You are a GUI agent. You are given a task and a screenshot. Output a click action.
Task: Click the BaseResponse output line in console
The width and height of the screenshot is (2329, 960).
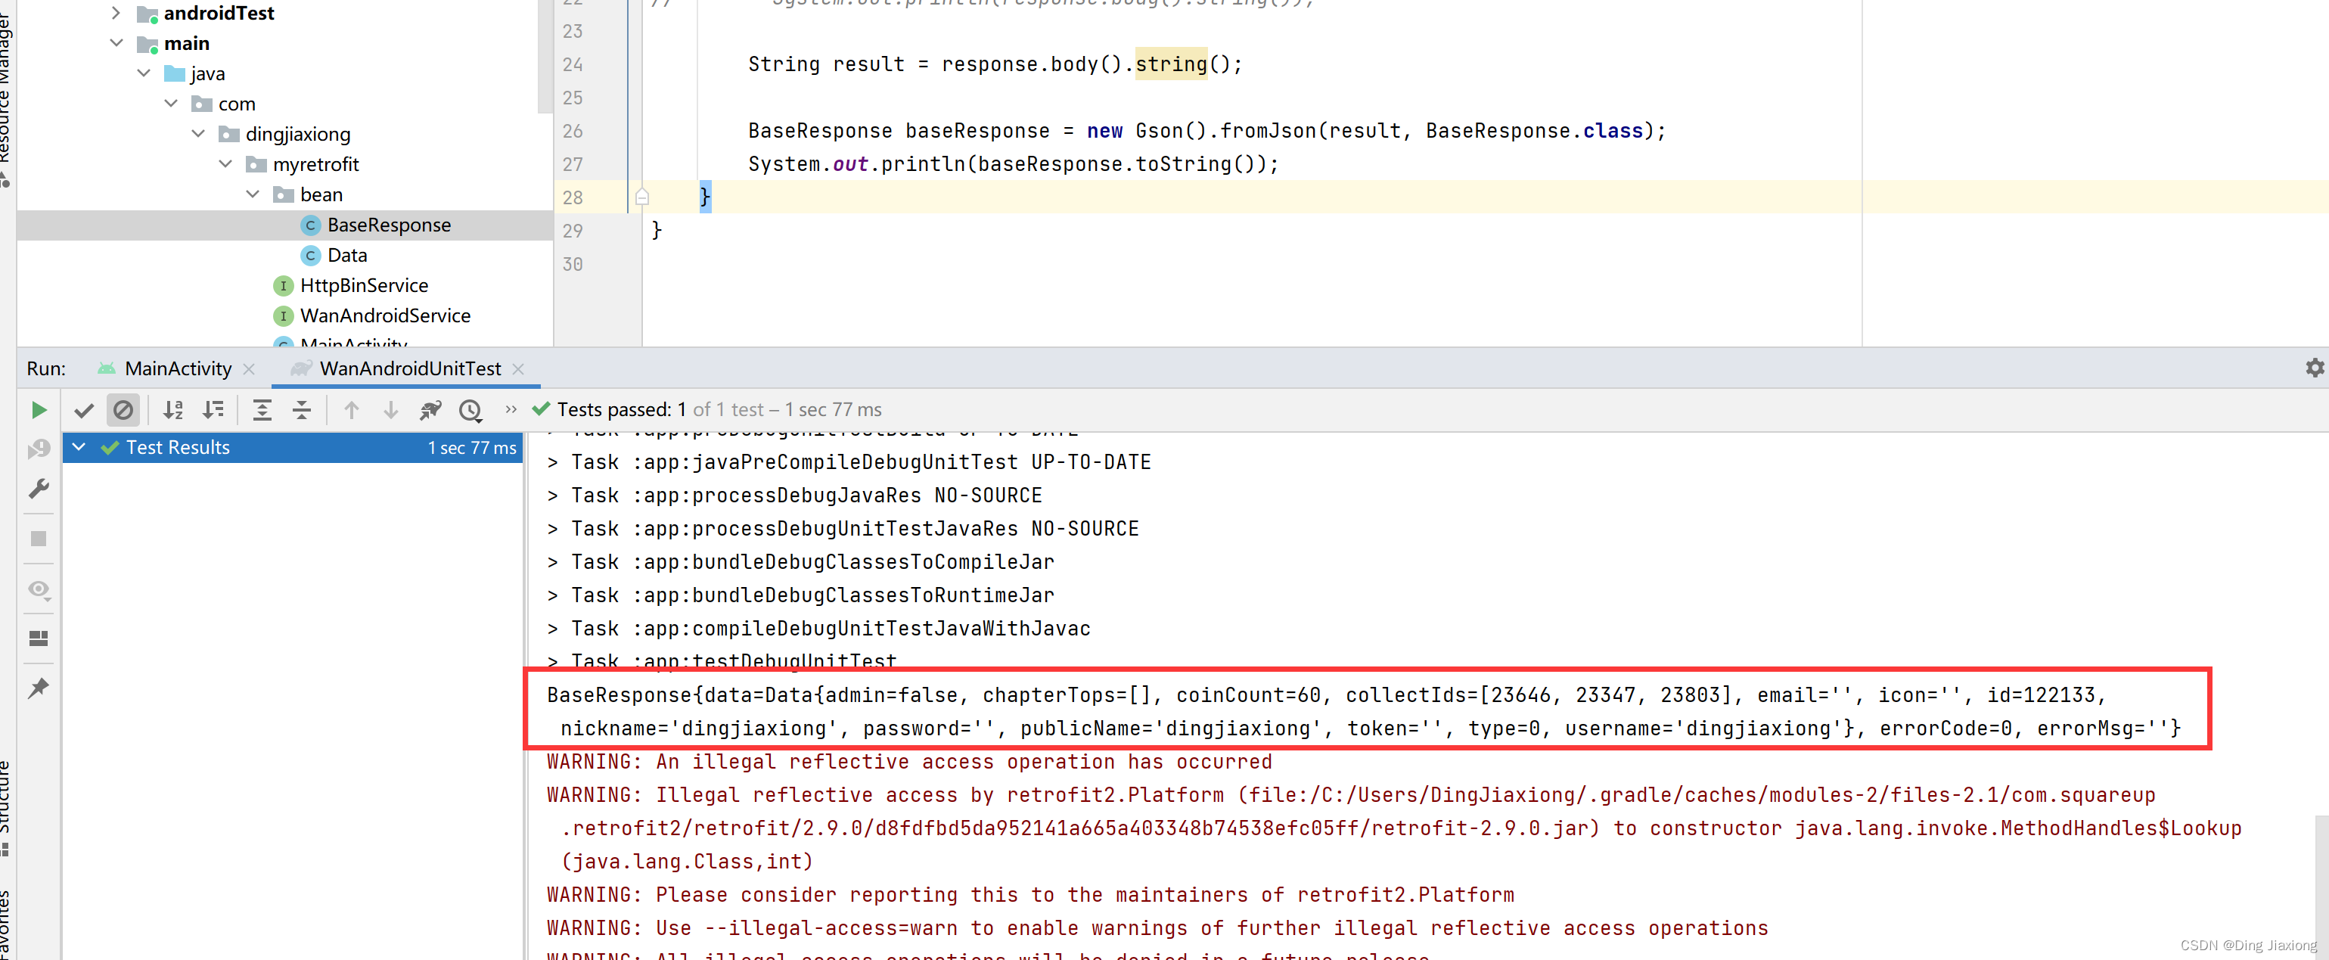(x=1363, y=711)
